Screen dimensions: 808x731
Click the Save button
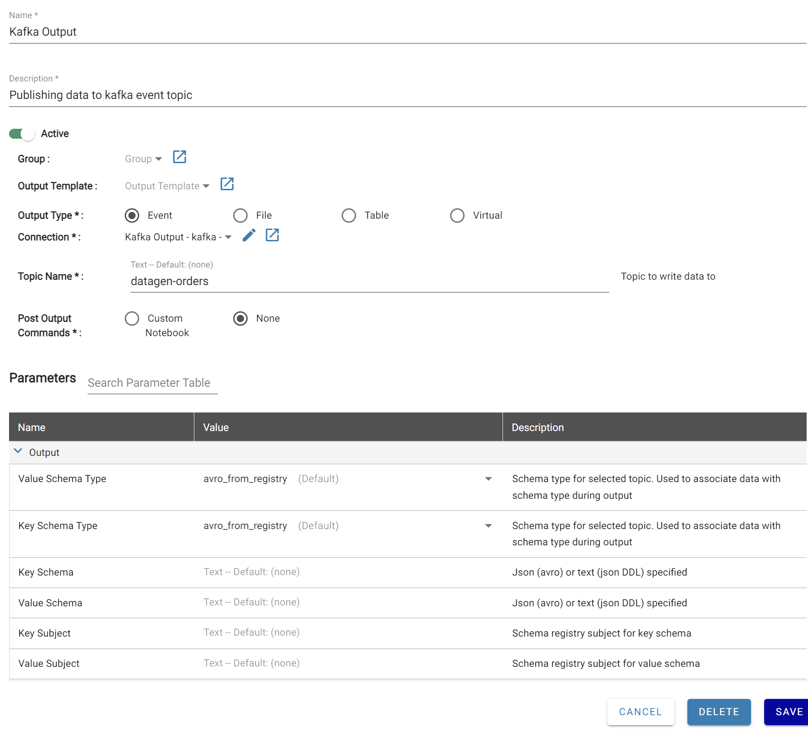coord(786,712)
